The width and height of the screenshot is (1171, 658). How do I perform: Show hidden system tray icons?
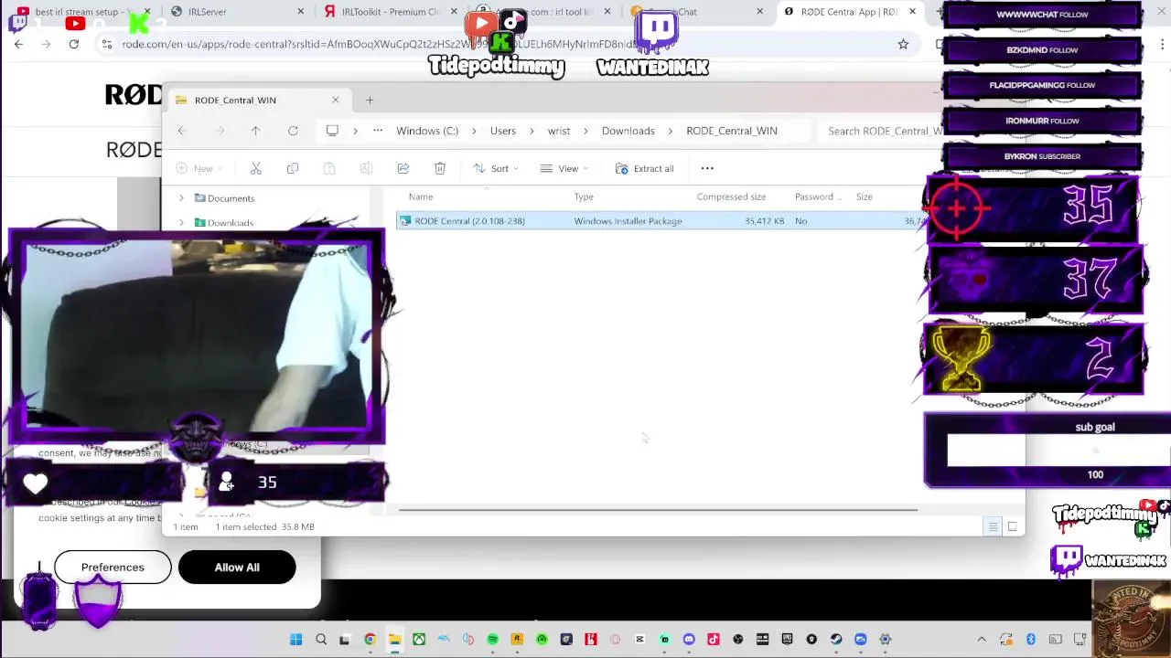pos(982,640)
